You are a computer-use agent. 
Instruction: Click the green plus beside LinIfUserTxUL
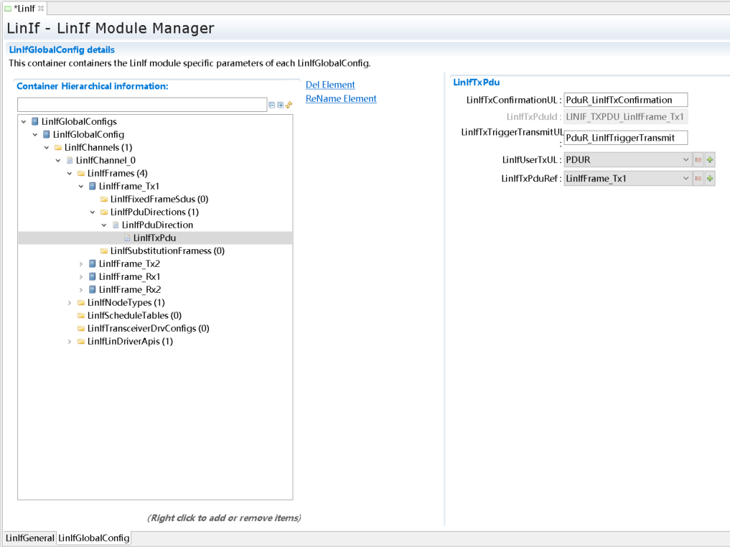[x=710, y=159]
